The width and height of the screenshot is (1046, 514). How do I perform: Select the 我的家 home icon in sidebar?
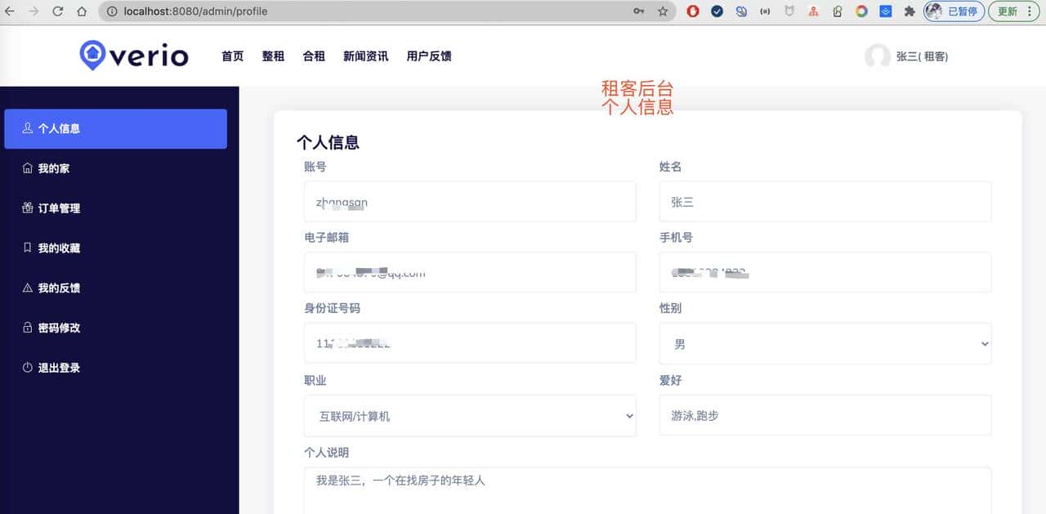tap(27, 168)
